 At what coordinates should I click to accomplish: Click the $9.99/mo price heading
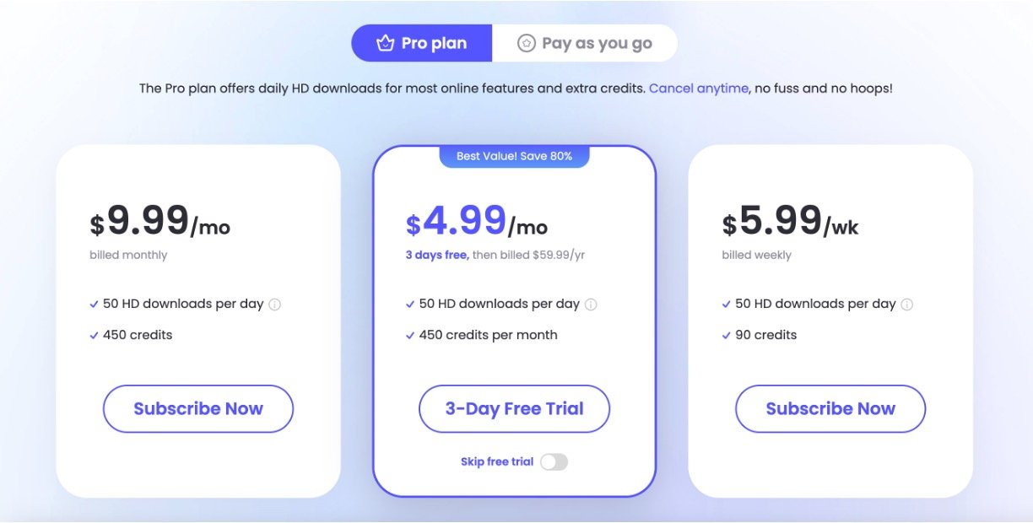point(160,222)
